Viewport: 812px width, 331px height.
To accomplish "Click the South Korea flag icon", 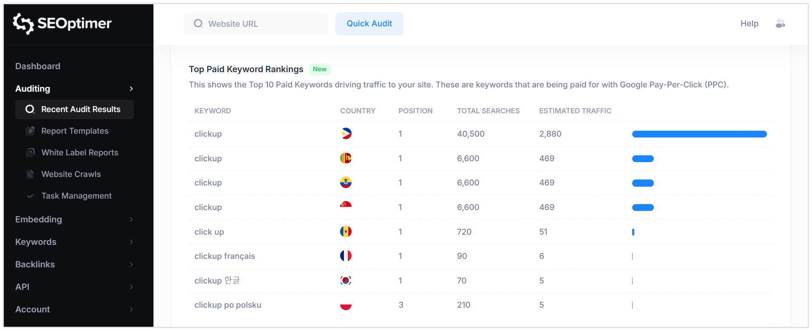I will [x=346, y=280].
